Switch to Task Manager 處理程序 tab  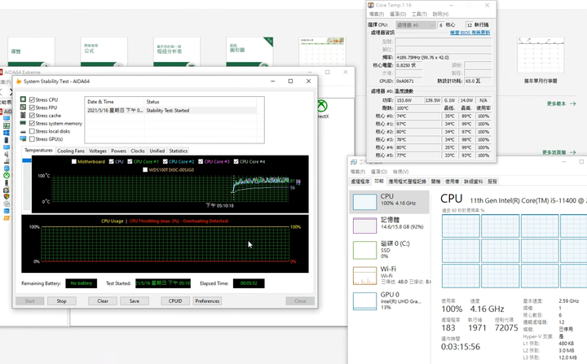(x=360, y=182)
